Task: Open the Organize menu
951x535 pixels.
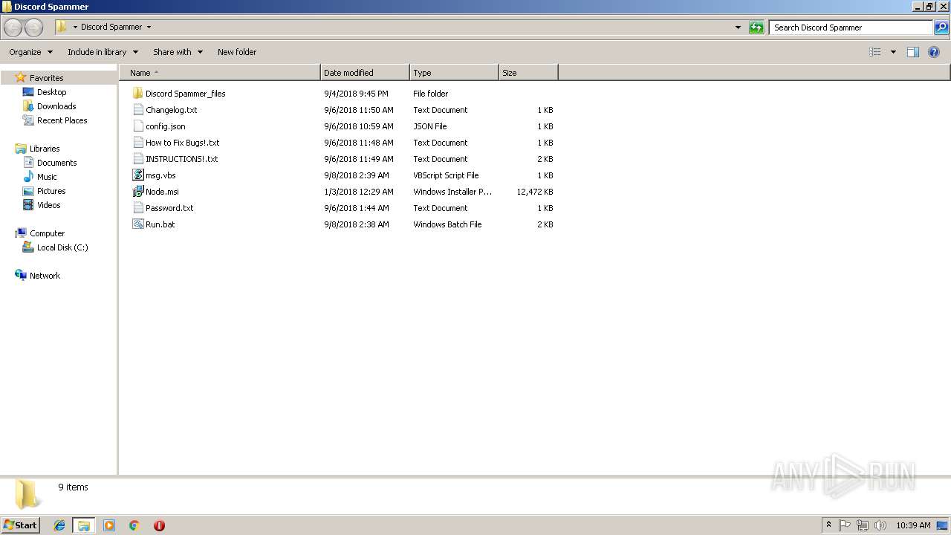Action: (30, 52)
